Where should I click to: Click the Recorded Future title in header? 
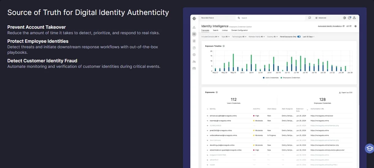(208, 18)
